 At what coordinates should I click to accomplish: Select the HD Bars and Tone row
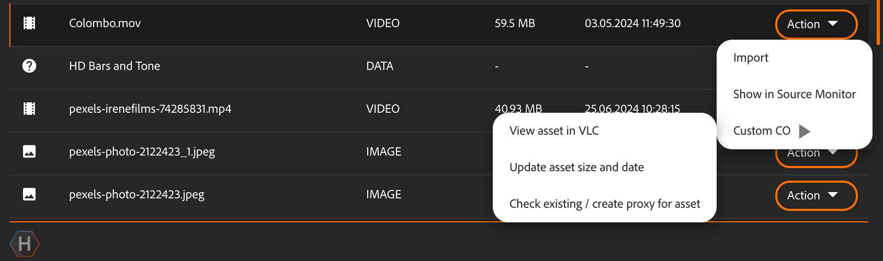115,66
